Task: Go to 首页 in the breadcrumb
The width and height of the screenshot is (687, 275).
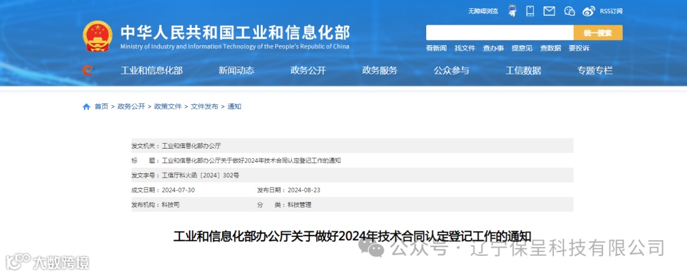Action: click(101, 107)
